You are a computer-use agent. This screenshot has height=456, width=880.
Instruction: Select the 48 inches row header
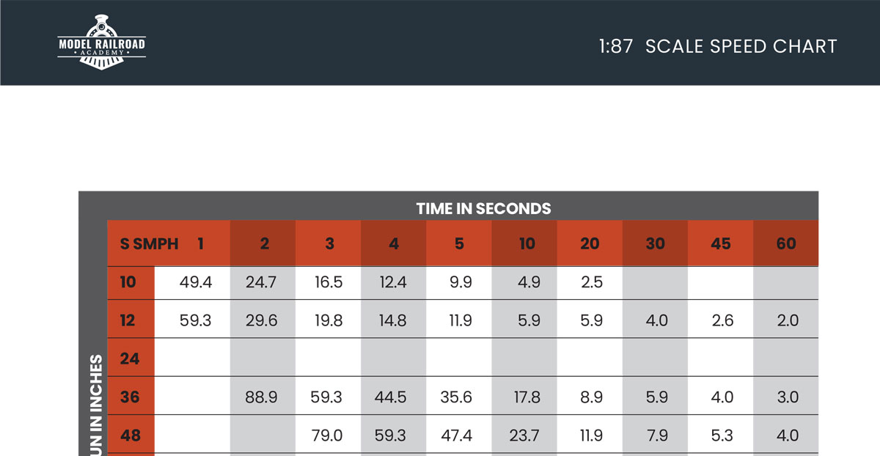coord(130,435)
